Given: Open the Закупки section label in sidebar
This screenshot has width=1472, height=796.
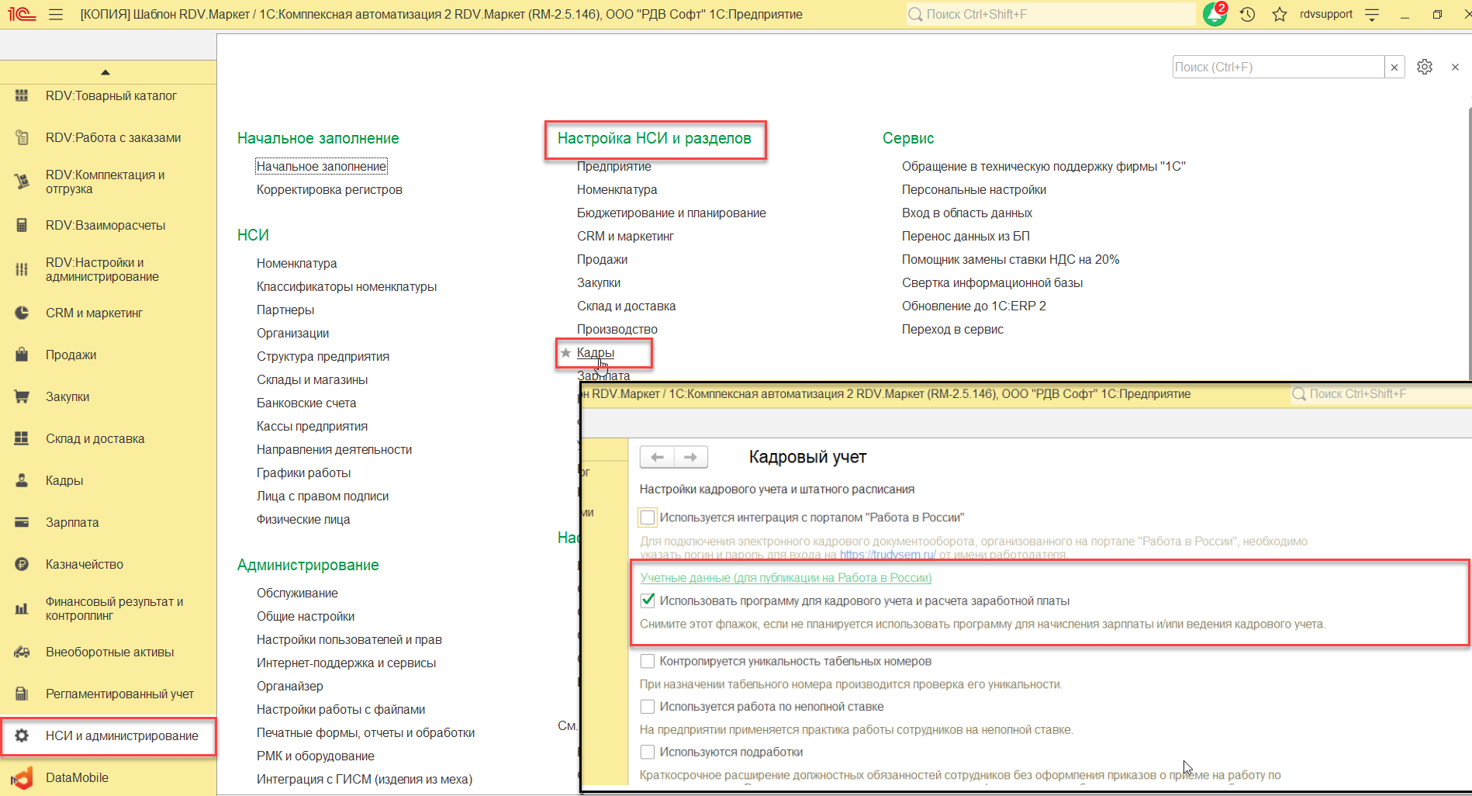Looking at the screenshot, I should click(67, 396).
